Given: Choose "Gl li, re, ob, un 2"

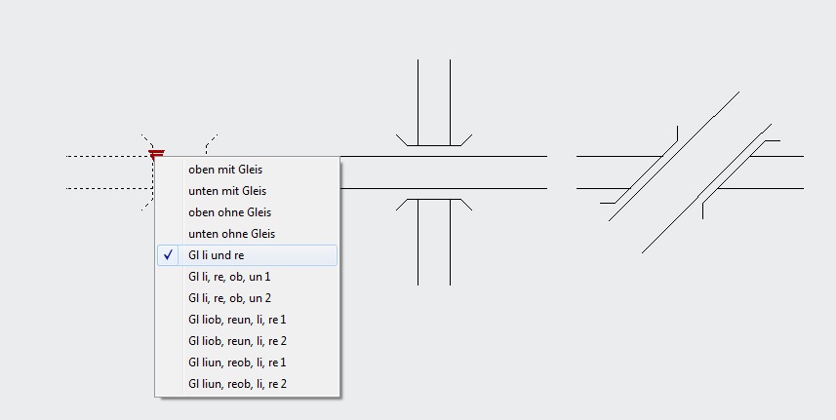Looking at the screenshot, I should [x=248, y=298].
